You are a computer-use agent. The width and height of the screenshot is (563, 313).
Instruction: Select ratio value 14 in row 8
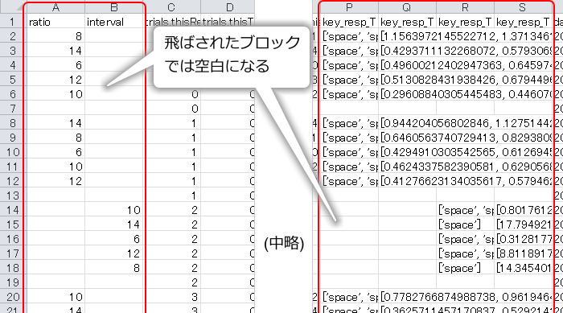[55, 123]
